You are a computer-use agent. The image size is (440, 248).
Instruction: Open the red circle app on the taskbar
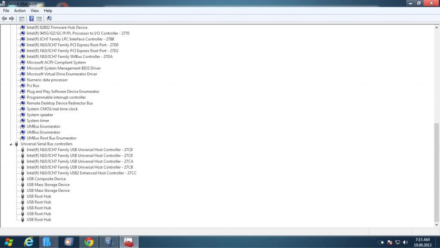click(68, 242)
